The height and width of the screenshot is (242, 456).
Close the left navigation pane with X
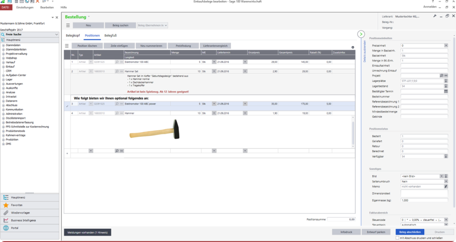(57, 18)
